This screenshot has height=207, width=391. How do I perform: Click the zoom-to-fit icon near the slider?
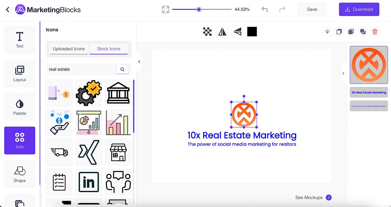[165, 9]
